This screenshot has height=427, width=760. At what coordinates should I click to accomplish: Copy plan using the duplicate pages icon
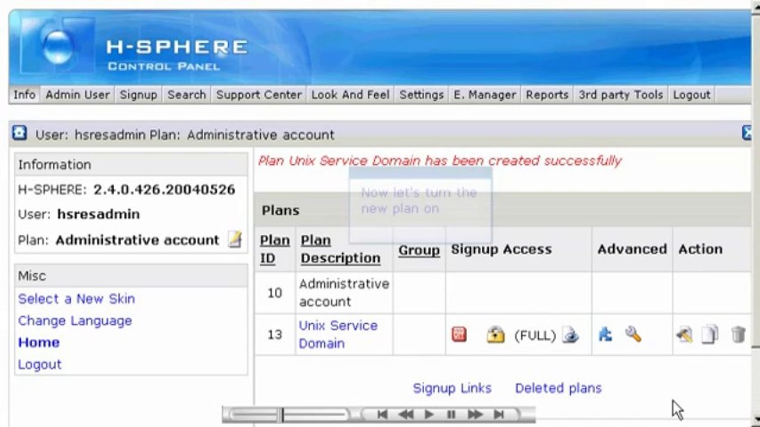710,335
